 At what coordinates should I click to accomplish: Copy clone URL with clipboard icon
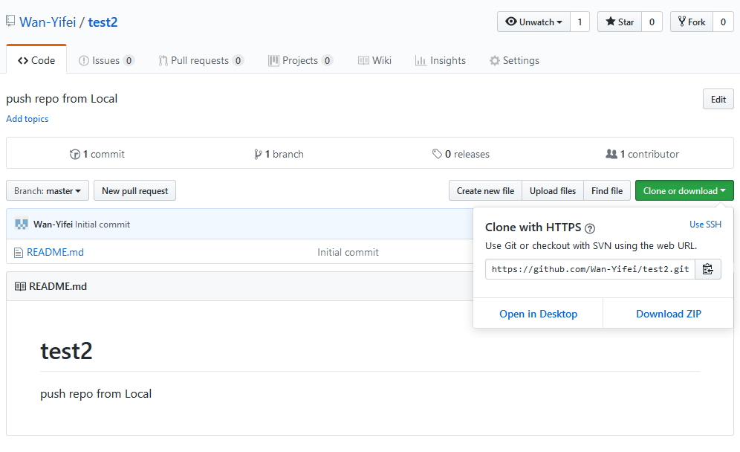708,269
